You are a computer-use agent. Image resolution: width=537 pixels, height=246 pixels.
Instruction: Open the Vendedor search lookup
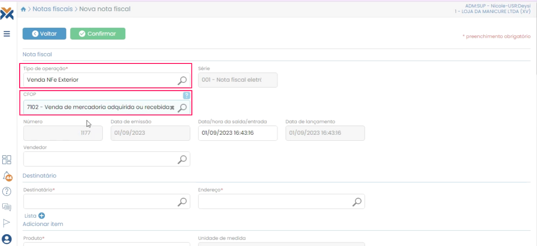click(x=182, y=159)
